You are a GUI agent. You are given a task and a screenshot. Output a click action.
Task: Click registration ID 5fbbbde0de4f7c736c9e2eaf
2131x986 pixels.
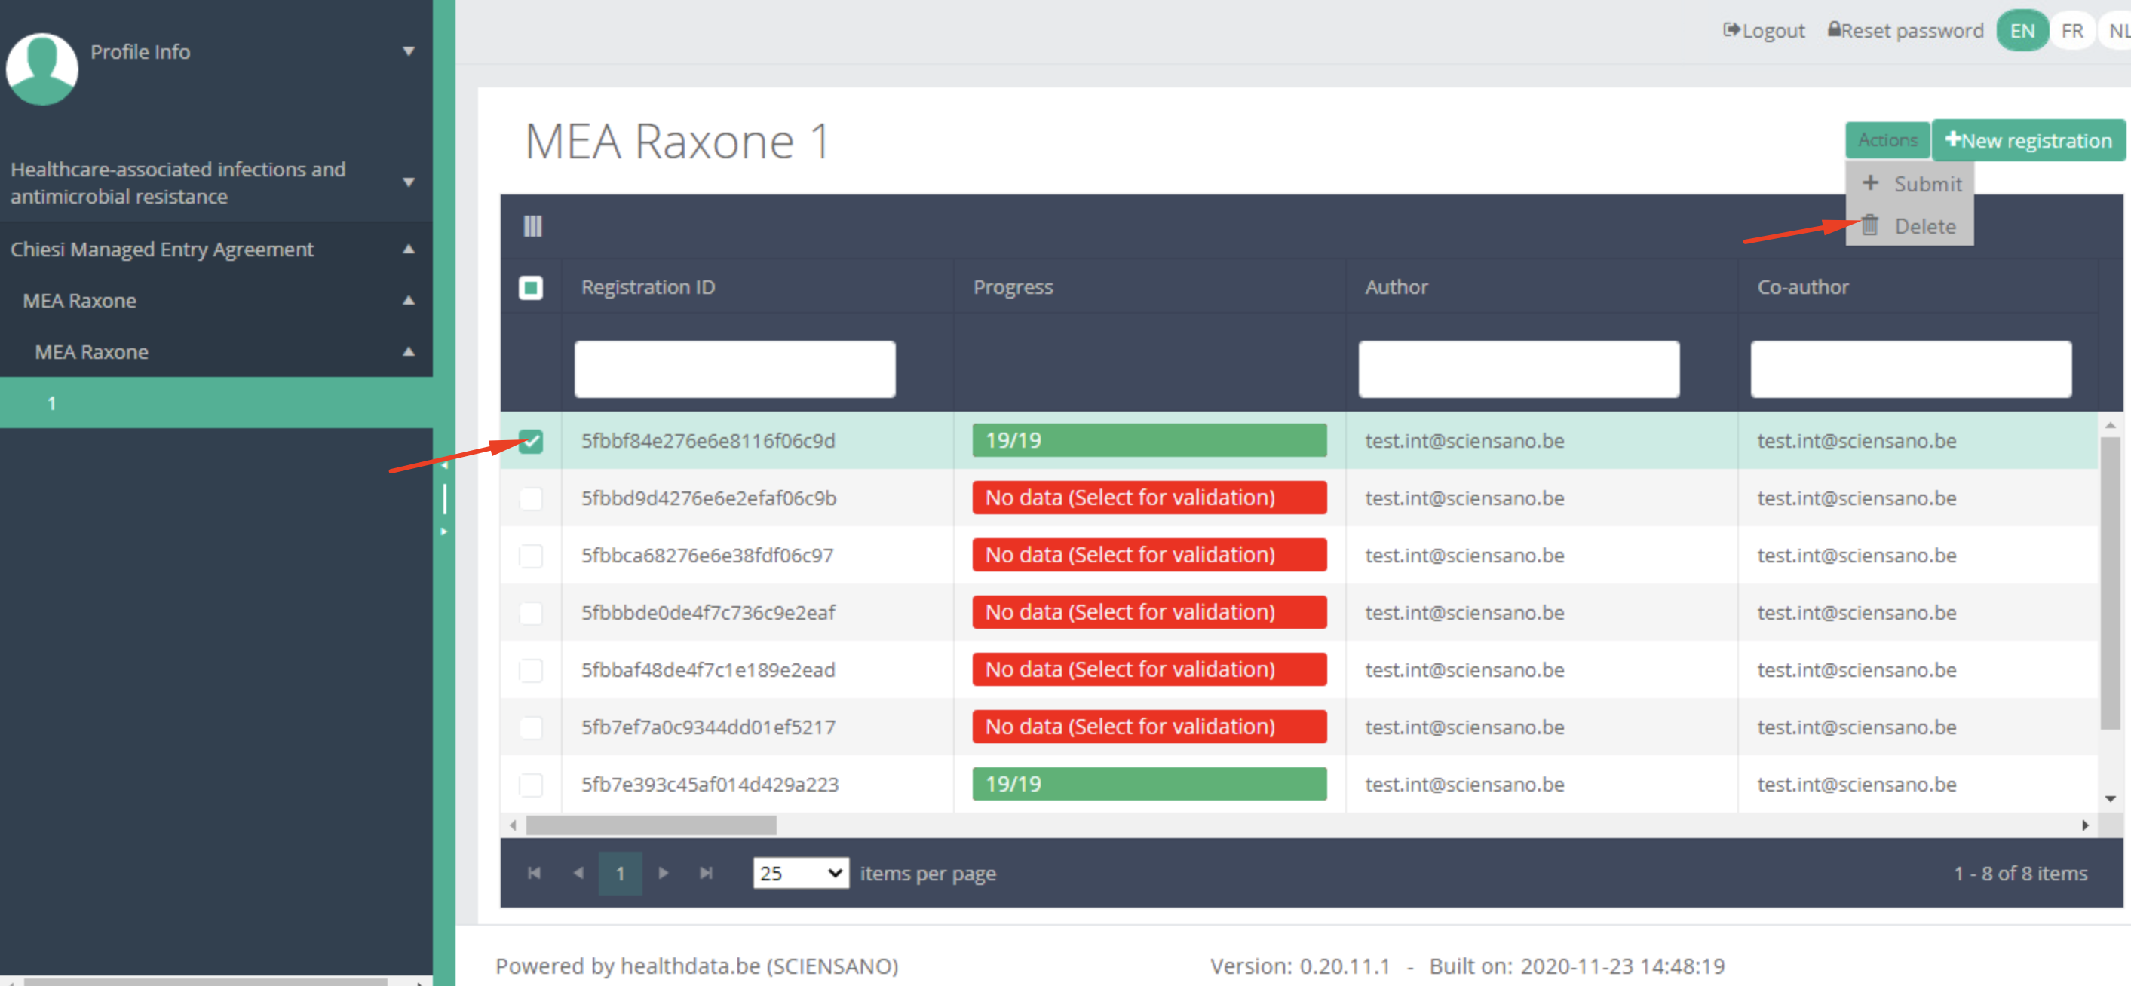pos(707,612)
